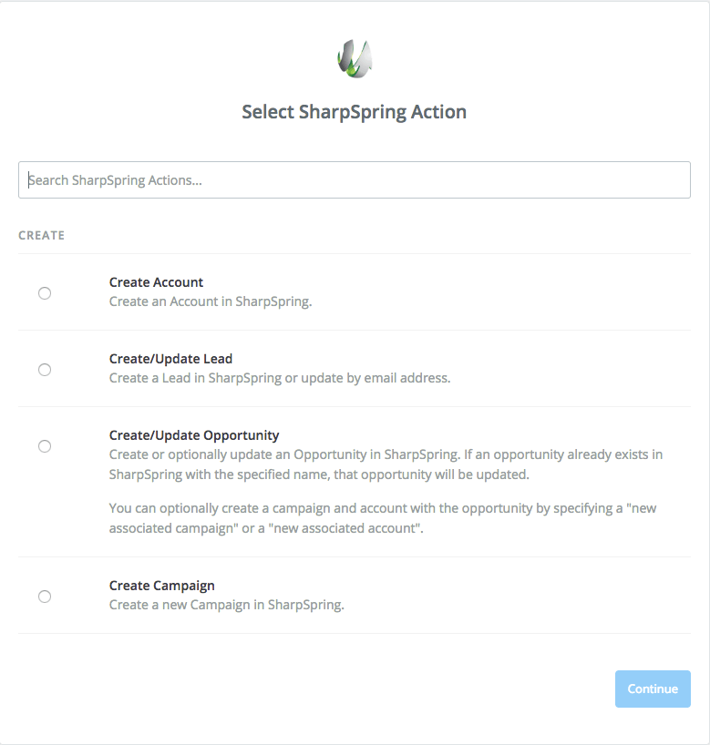The image size is (710, 745).
Task: Focus the Search SharpSpring Actions field
Action: (355, 180)
